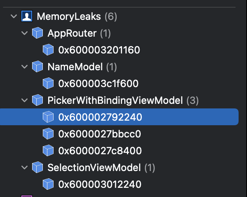Select highlighted instance 0x600002792240

(100, 117)
